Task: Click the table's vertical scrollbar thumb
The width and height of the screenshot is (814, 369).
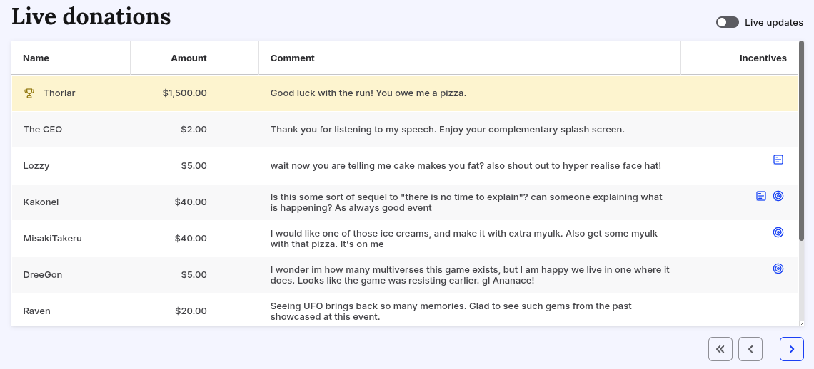Action: (x=801, y=140)
